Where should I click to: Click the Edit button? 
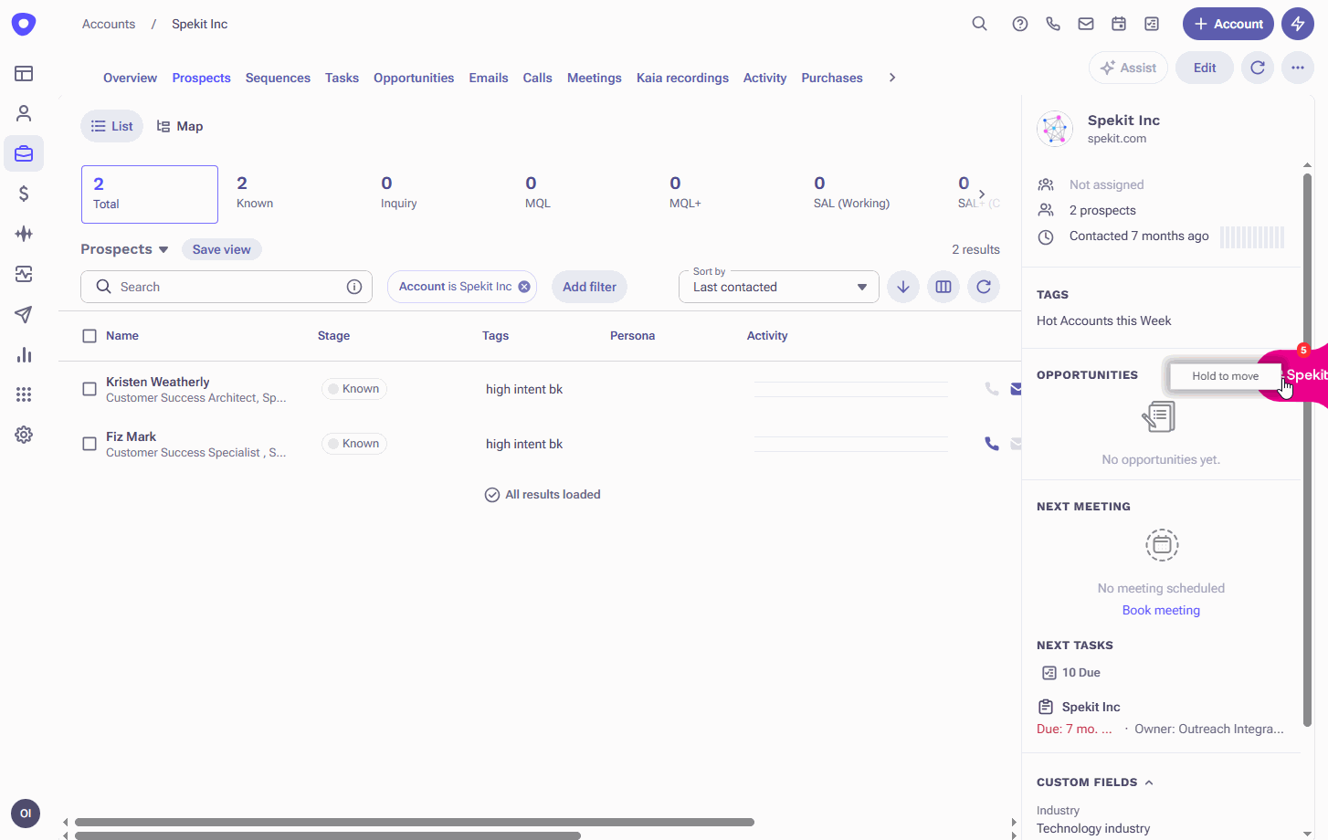[1205, 68]
